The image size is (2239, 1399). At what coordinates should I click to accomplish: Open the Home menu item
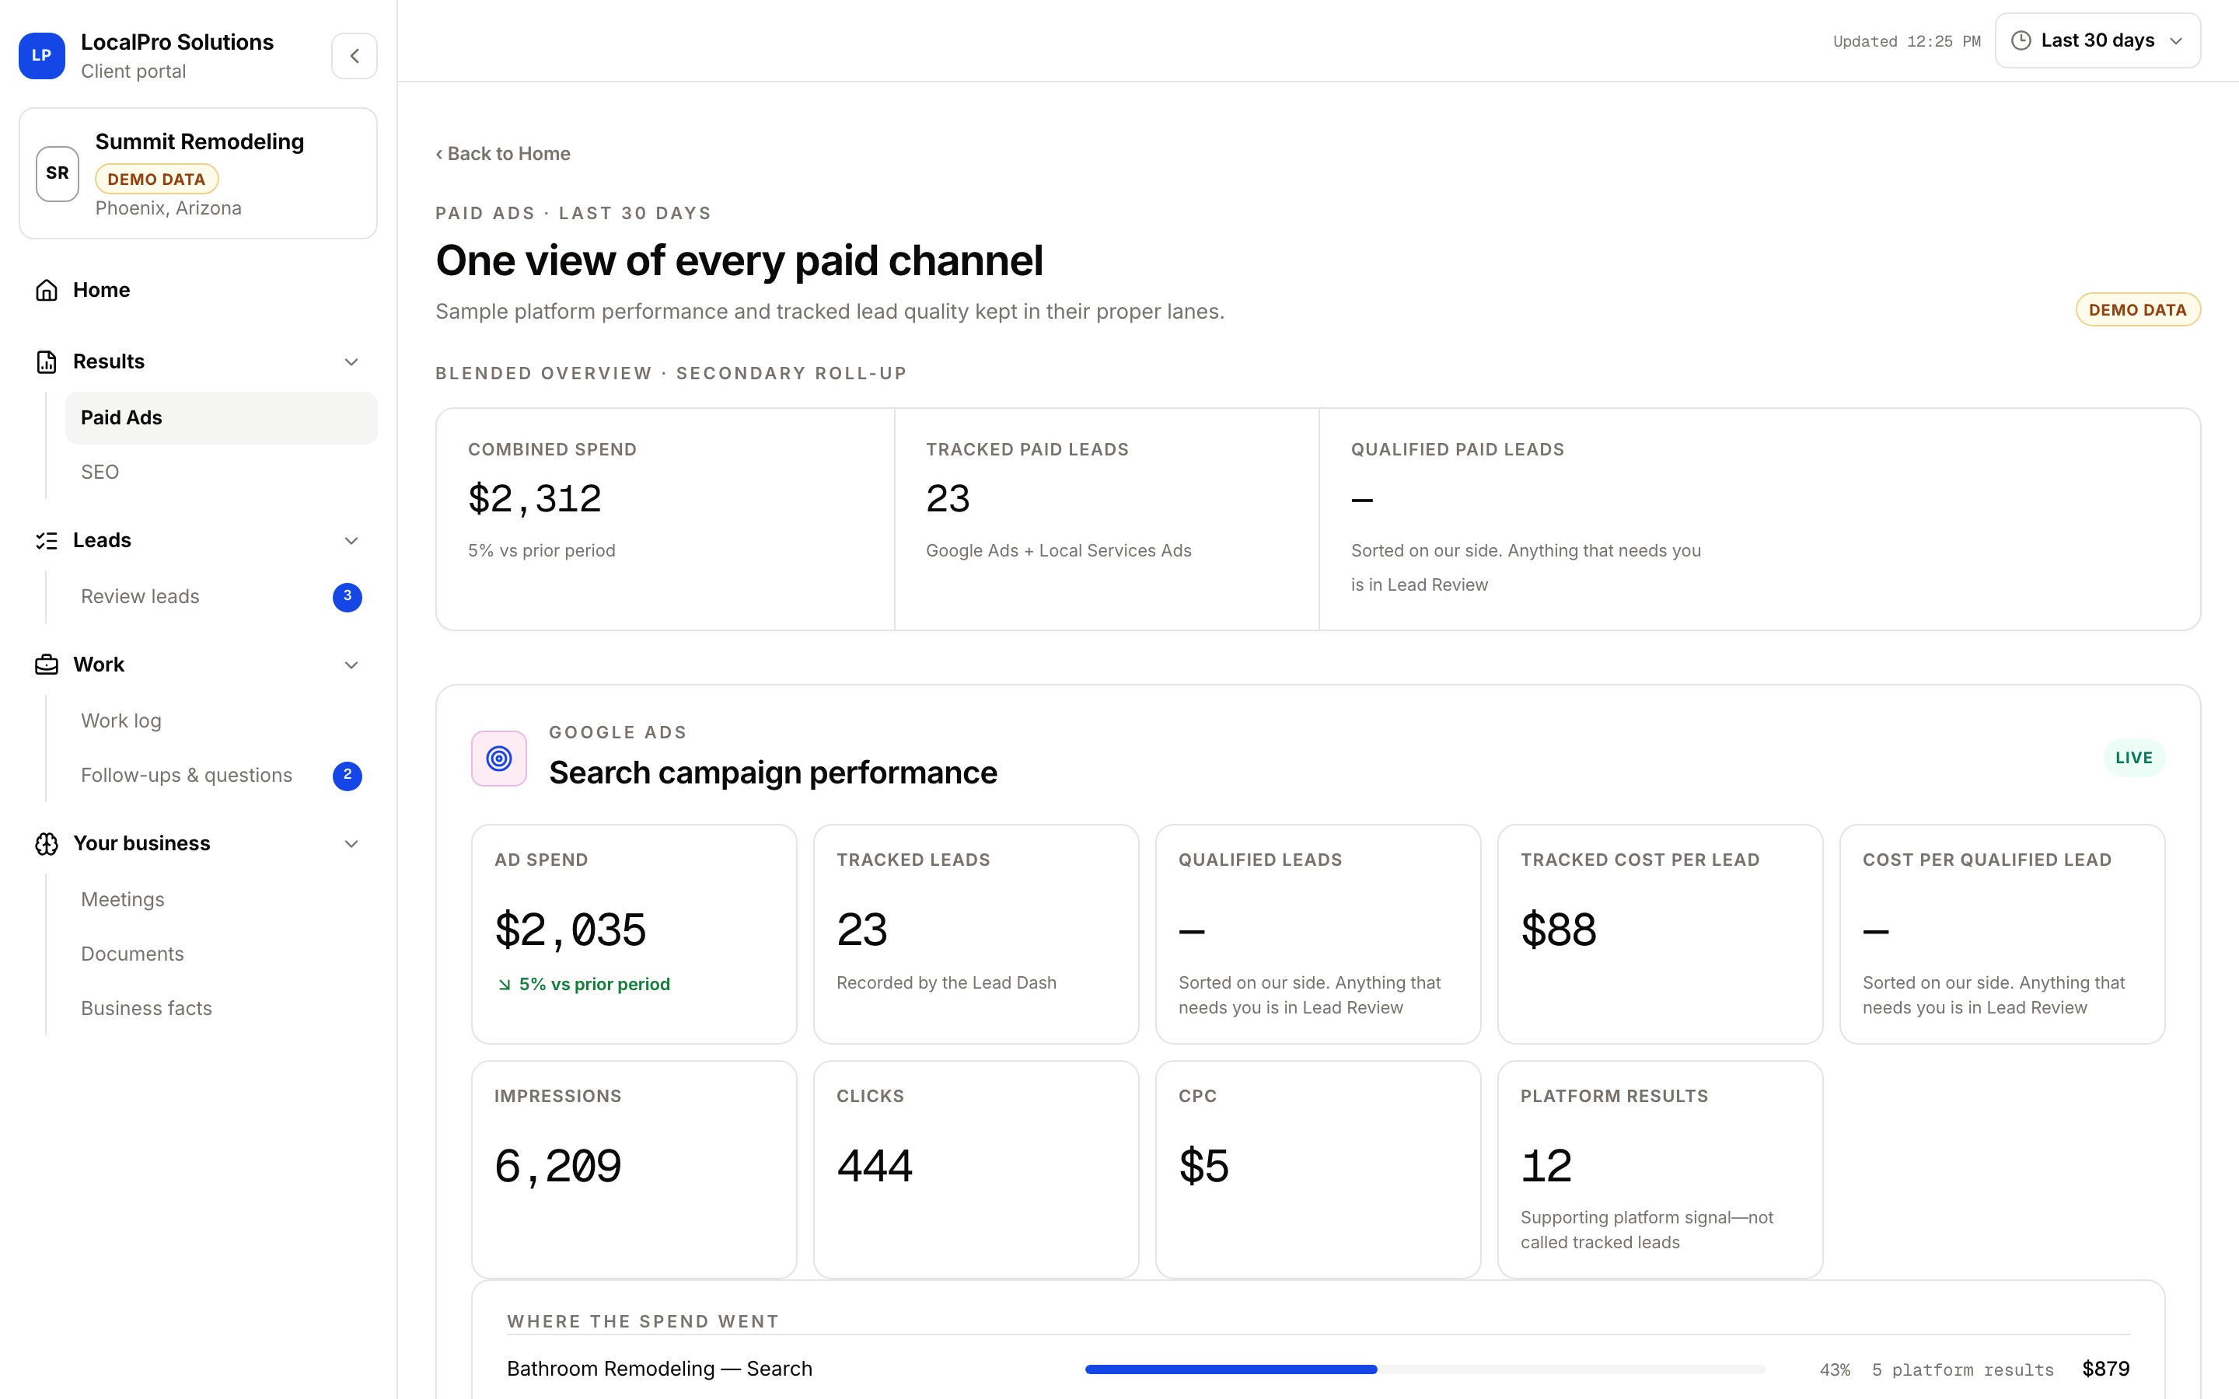point(198,290)
